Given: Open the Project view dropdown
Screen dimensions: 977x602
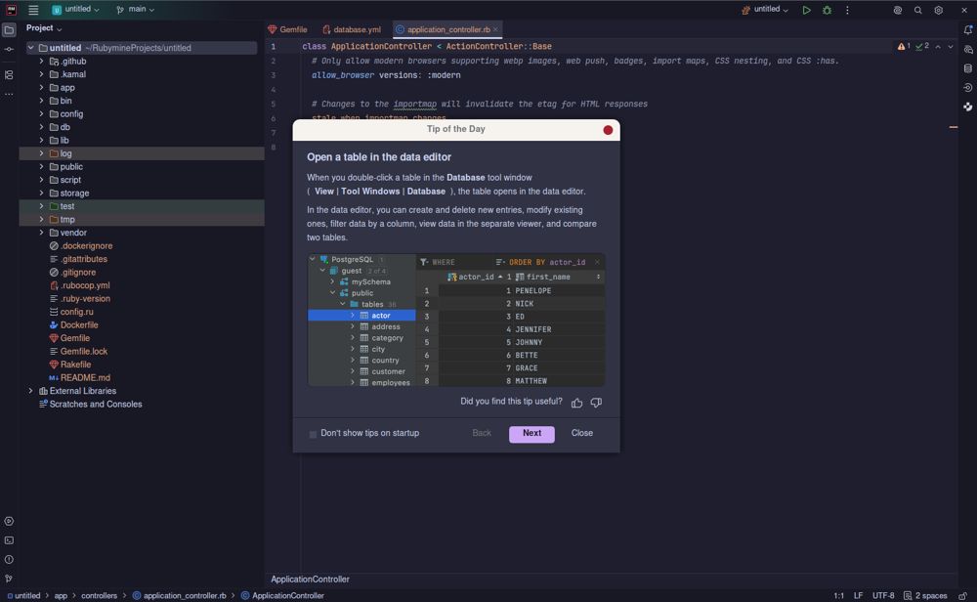Looking at the screenshot, I should [x=44, y=28].
